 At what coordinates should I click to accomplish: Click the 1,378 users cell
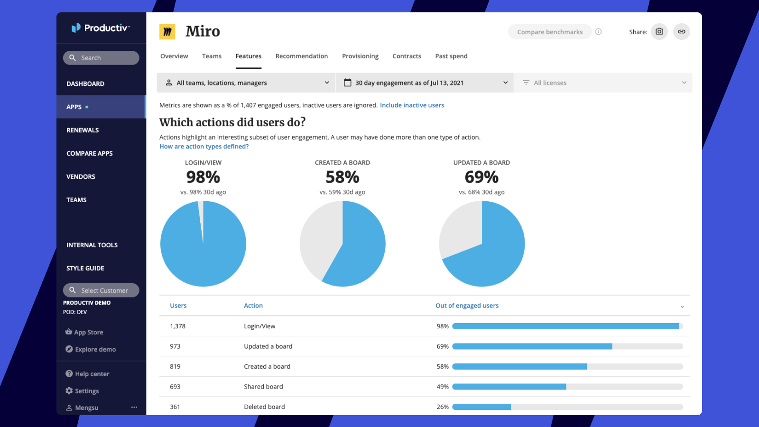point(178,326)
